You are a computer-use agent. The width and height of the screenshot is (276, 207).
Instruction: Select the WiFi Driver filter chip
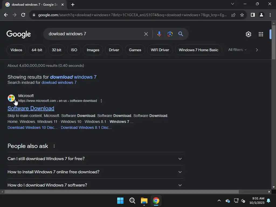(160, 50)
